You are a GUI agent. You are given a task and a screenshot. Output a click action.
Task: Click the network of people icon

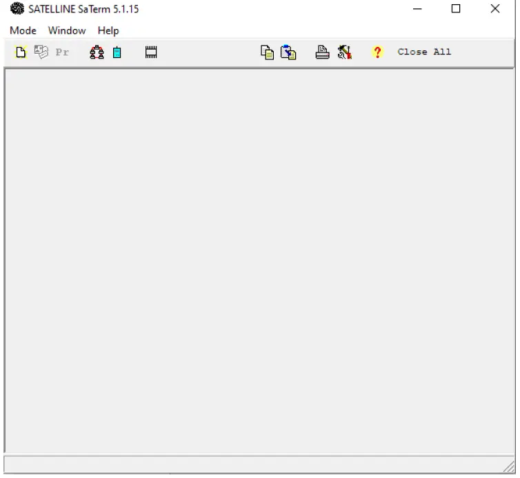coord(97,52)
